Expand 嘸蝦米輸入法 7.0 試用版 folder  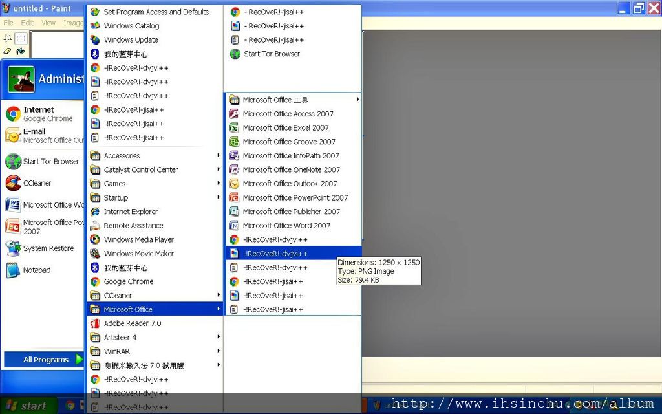coord(155,365)
